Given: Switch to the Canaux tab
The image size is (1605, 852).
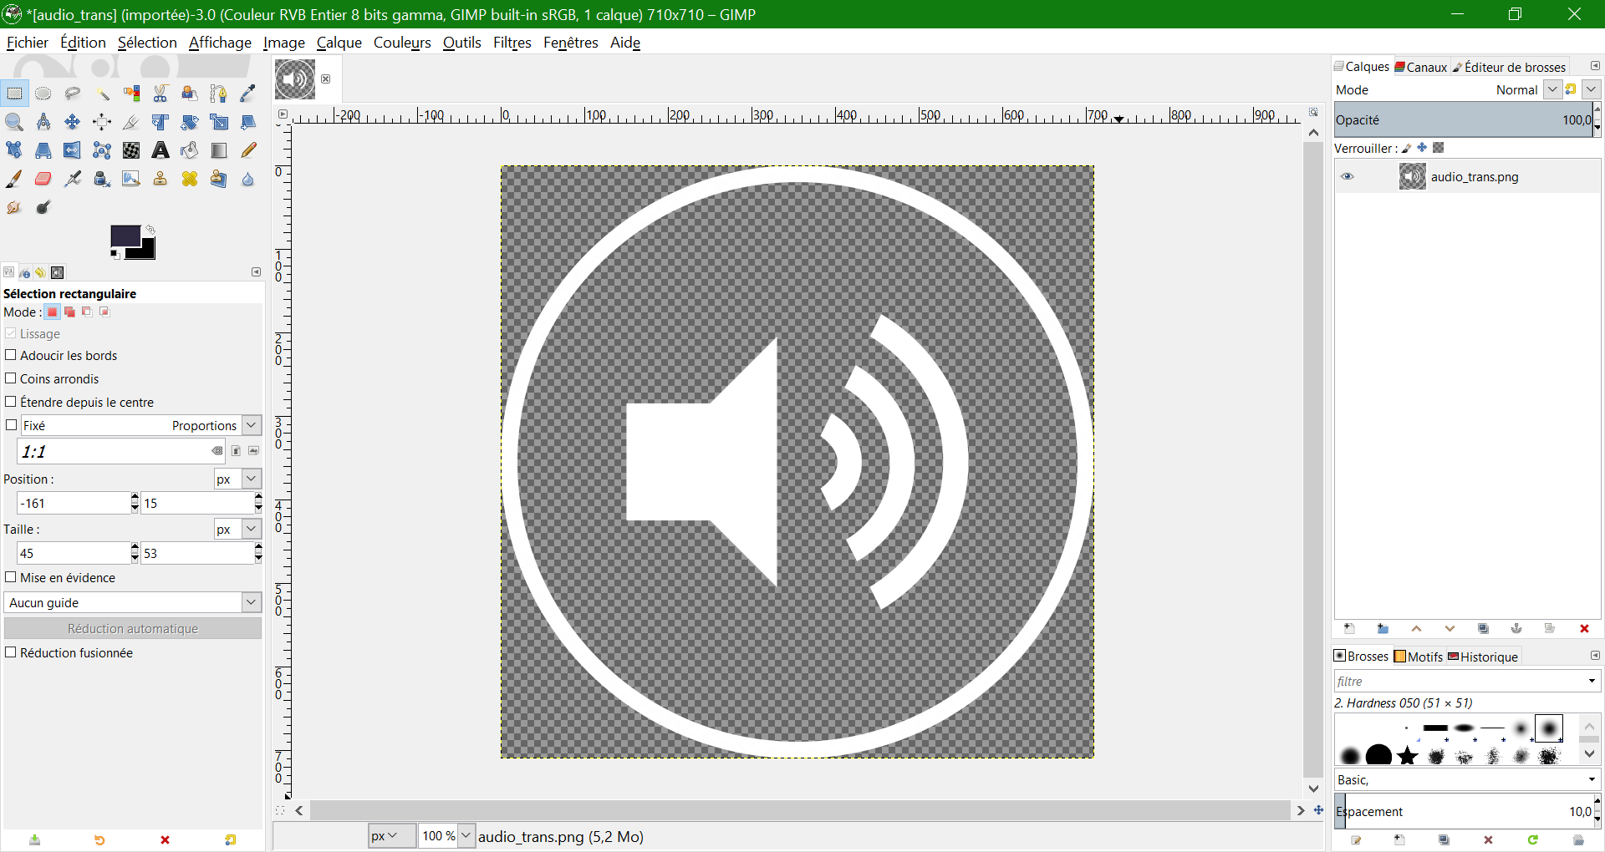Looking at the screenshot, I should 1420,67.
